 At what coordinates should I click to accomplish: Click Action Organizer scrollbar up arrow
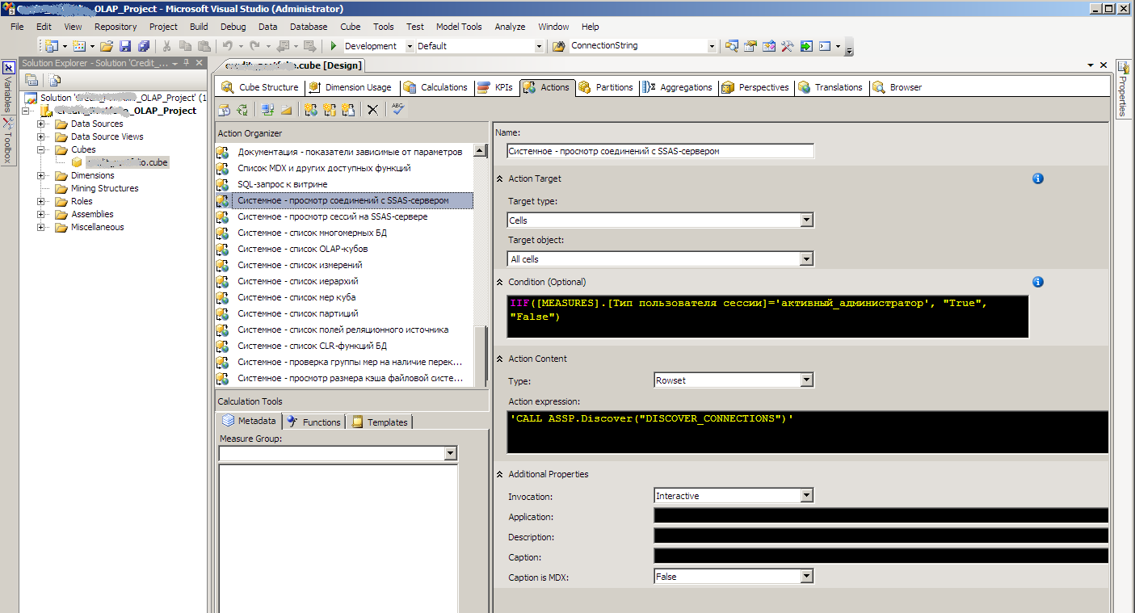click(x=480, y=151)
